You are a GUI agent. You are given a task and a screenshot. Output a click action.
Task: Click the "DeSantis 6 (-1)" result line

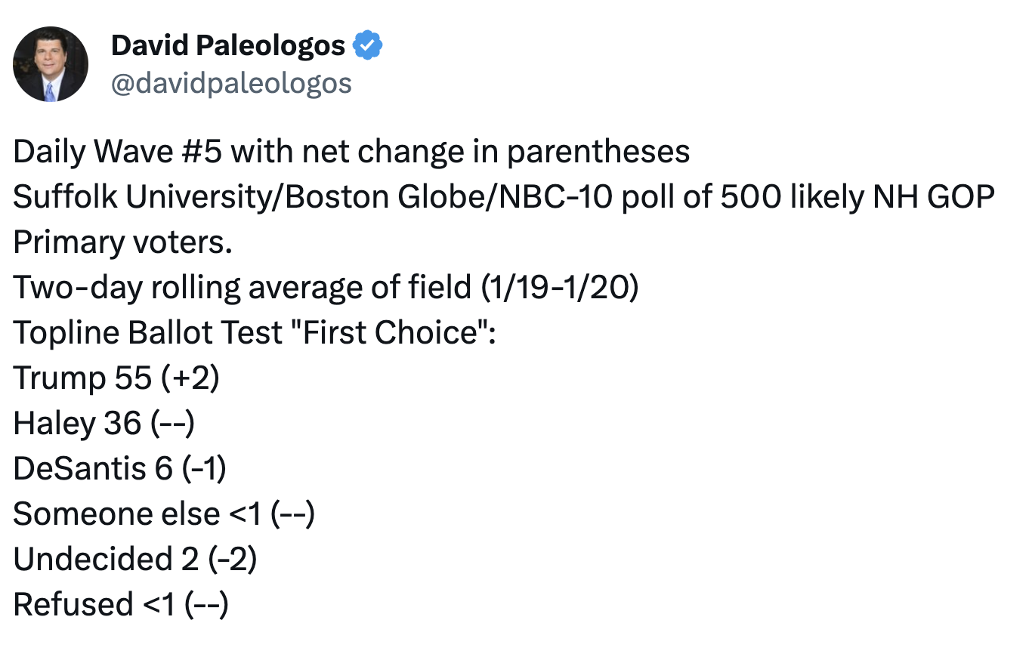point(119,469)
